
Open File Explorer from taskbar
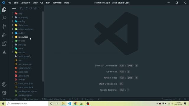pyautogui.click(x=63, y=103)
